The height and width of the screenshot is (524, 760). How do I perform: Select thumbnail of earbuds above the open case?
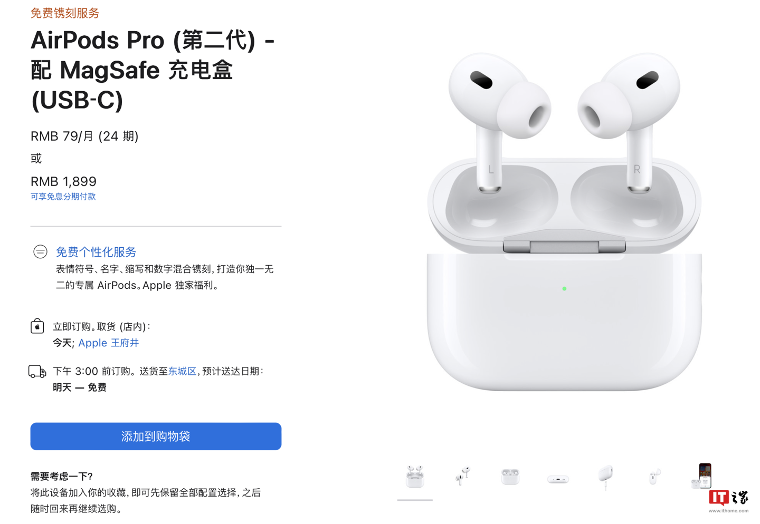coord(415,476)
